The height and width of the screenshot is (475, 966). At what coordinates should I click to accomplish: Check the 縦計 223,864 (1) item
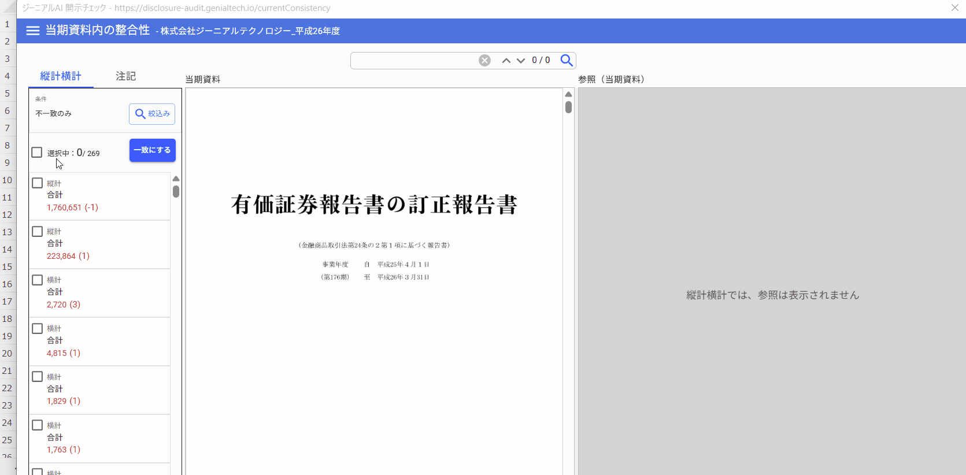pyautogui.click(x=38, y=232)
